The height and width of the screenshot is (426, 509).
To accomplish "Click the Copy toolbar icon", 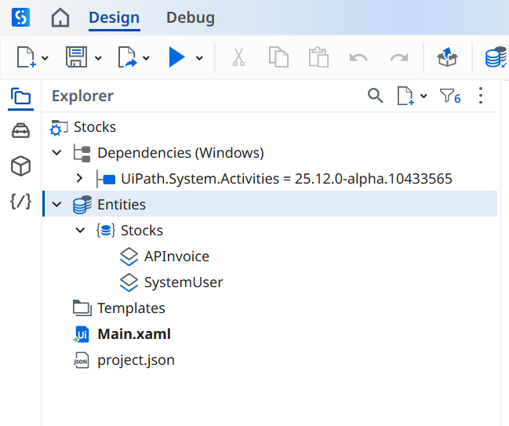I will click(x=278, y=57).
